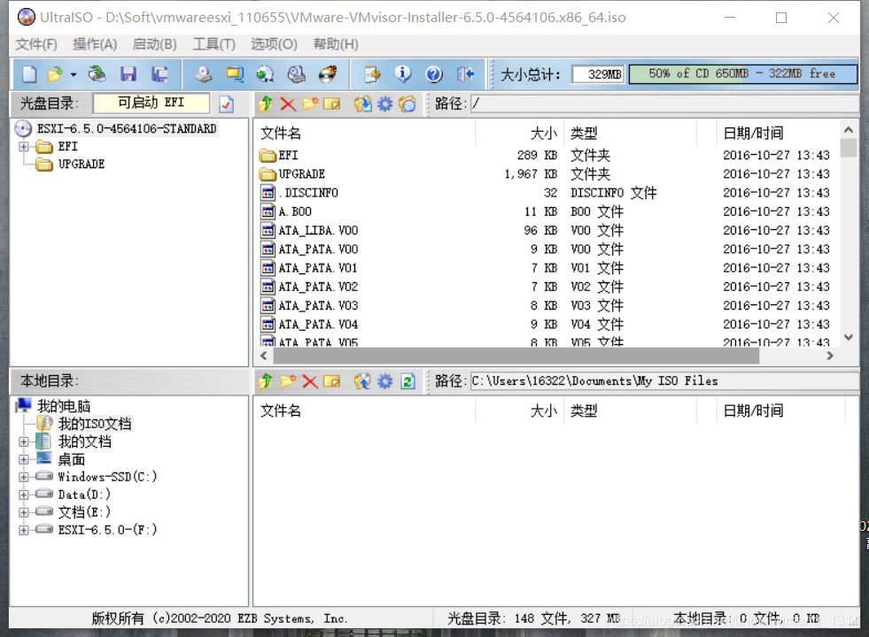Open the 操作(A) menu
Viewport: 869px width, 637px height.
pyautogui.click(x=95, y=44)
